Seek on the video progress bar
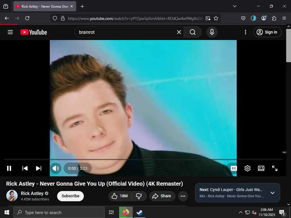 143,160
